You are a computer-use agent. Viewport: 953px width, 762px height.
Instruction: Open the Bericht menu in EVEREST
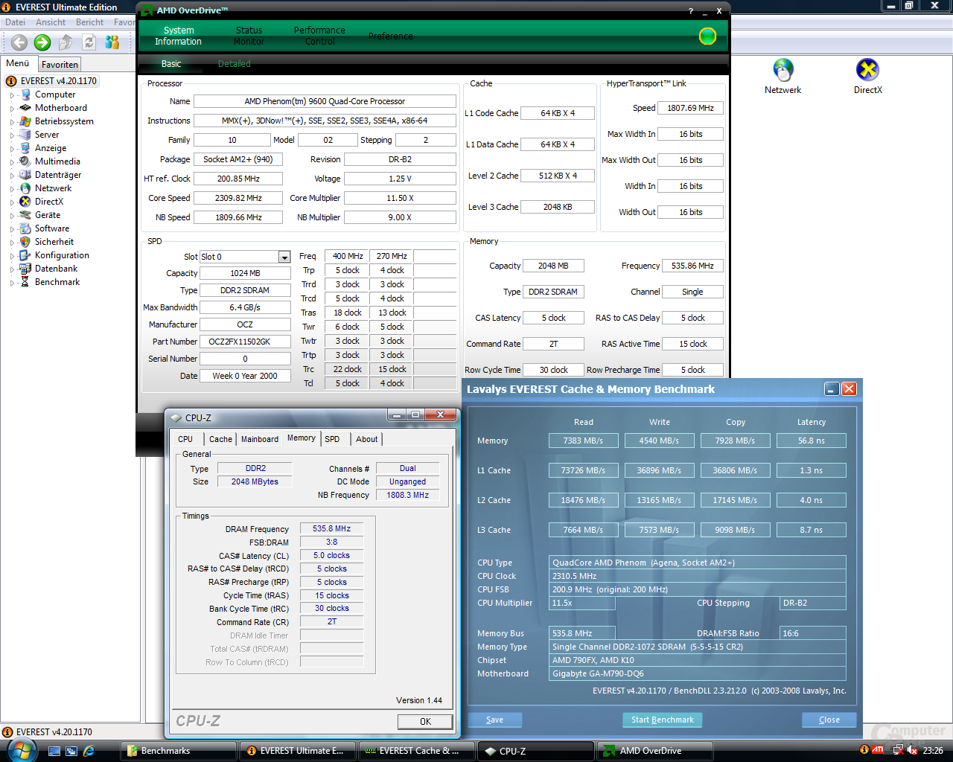tap(89, 22)
